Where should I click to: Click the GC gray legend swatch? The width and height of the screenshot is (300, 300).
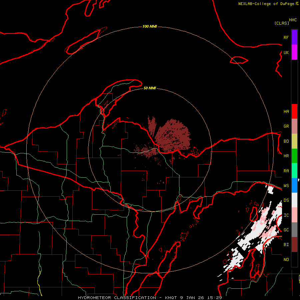[x=294, y=230]
